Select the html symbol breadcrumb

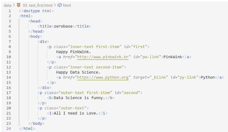click(67, 5)
